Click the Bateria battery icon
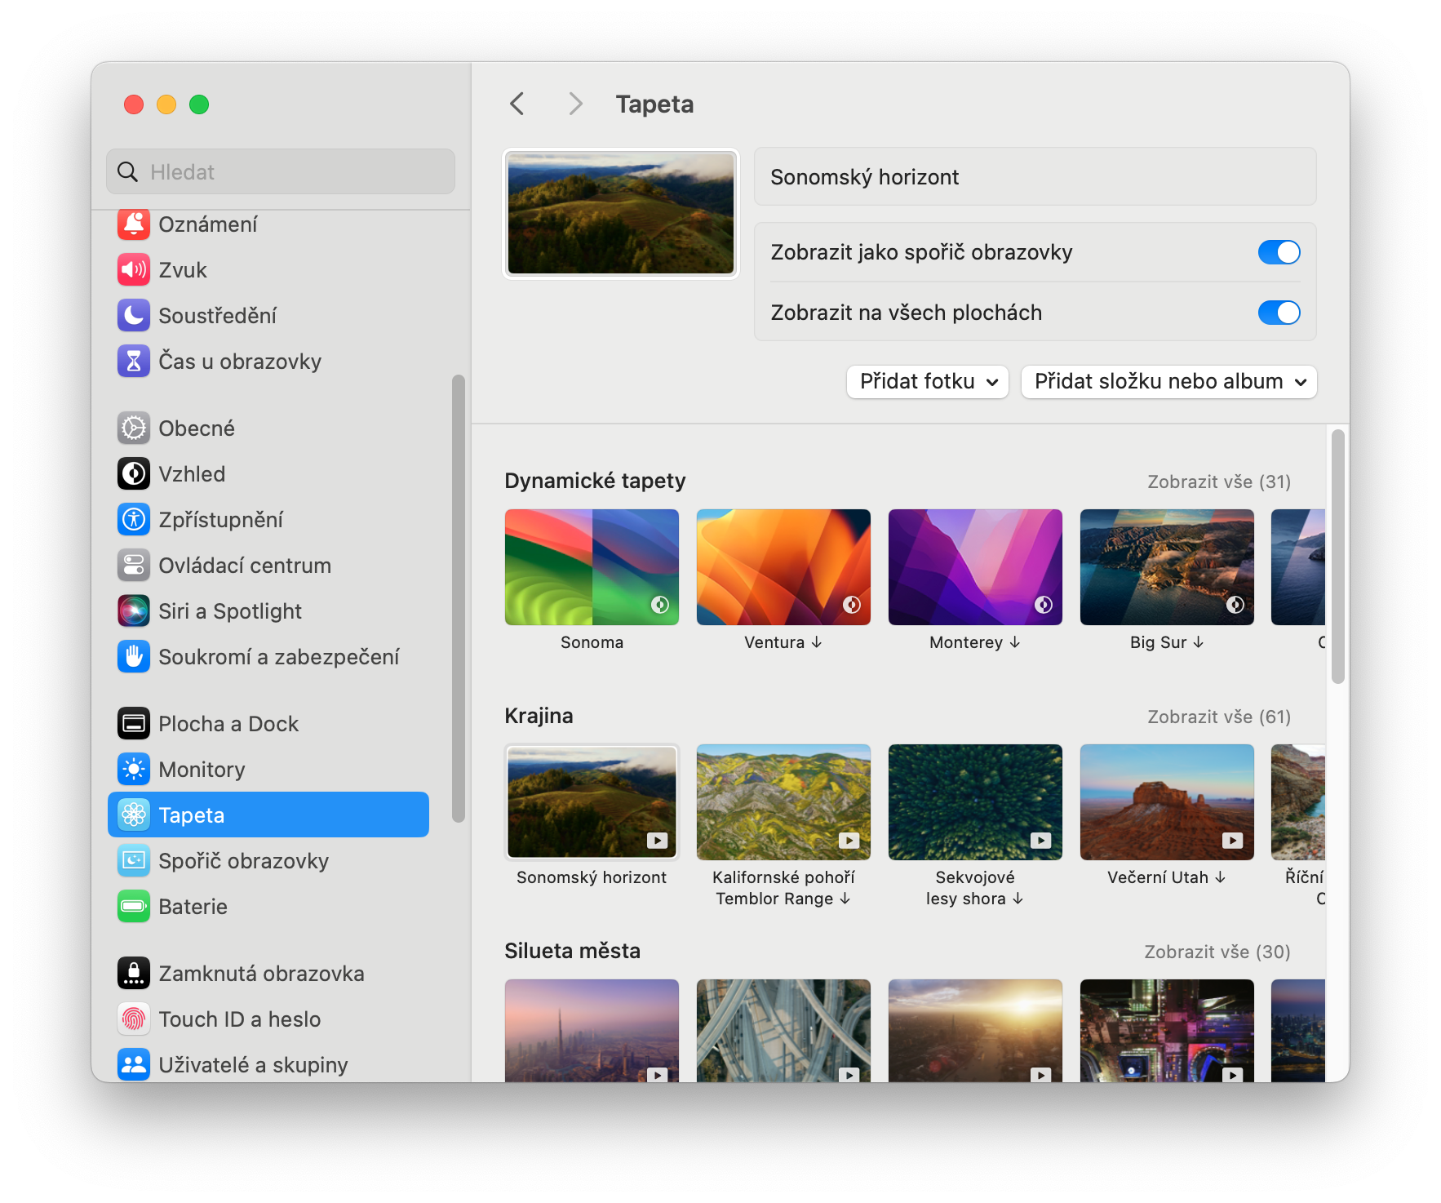The image size is (1441, 1203). click(x=133, y=907)
